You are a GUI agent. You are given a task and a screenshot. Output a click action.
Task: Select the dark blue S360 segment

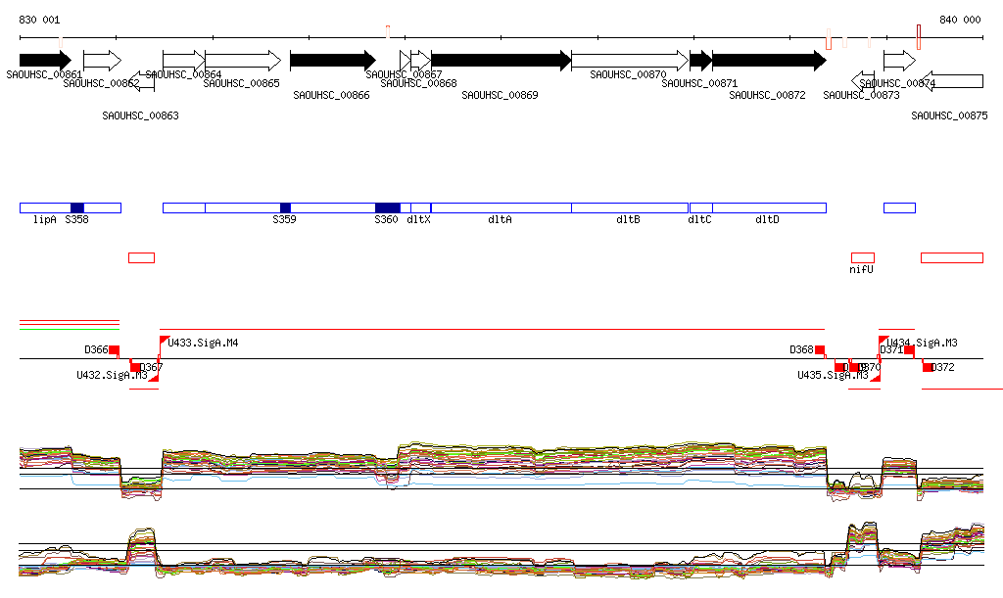click(x=388, y=207)
